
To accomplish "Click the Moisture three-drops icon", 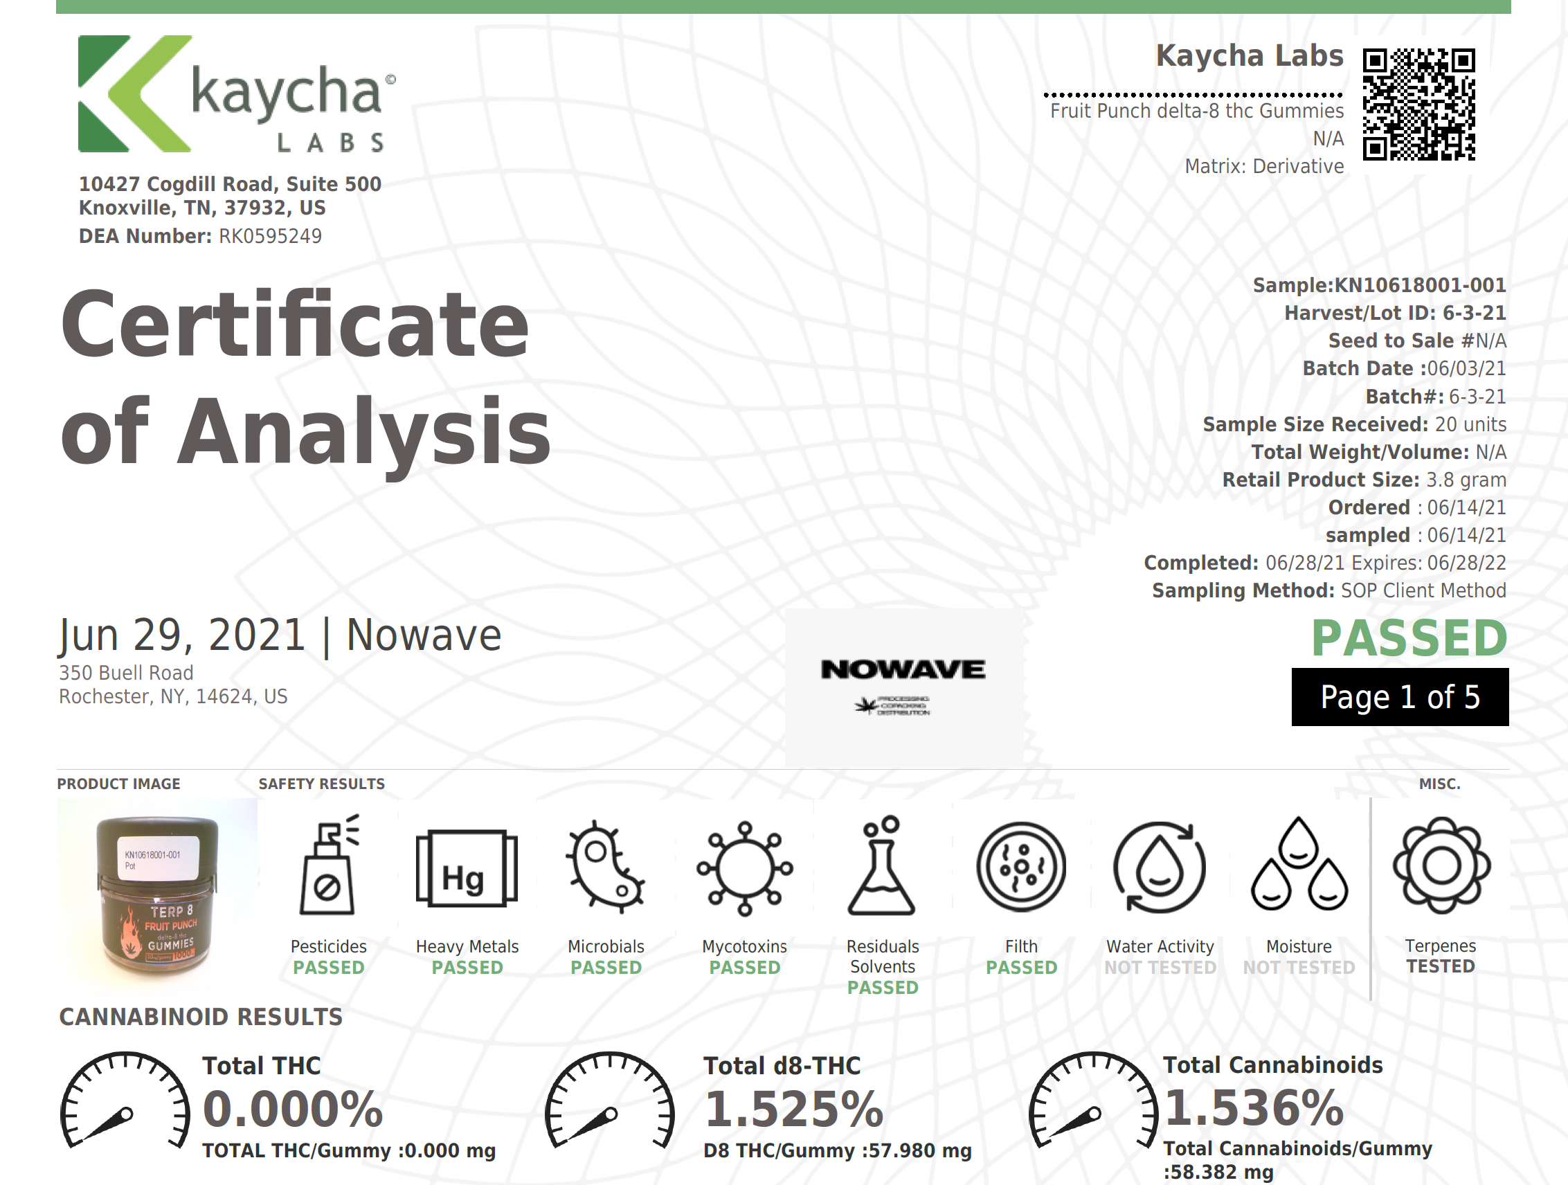I will [1299, 865].
